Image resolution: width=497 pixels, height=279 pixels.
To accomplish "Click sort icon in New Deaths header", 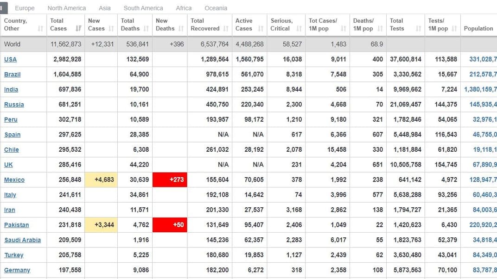I will coord(181,29).
